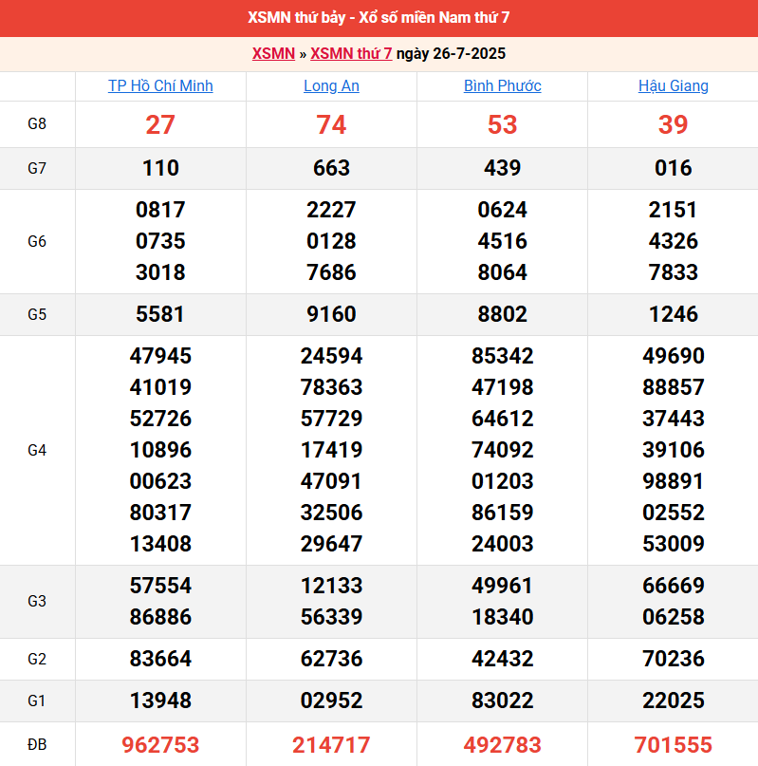The width and height of the screenshot is (758, 766).
Task: Click the G6 number 4326
Action: (x=674, y=241)
